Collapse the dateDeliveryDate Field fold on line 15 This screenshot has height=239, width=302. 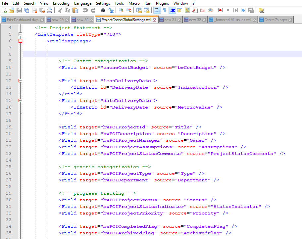20,100
